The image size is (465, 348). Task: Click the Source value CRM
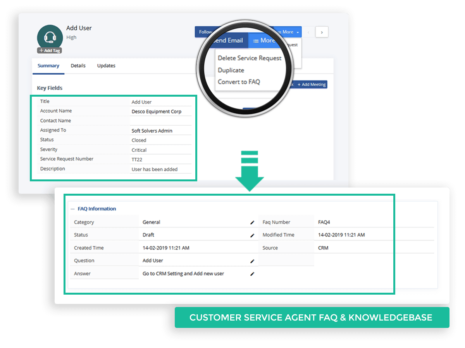coord(323,248)
